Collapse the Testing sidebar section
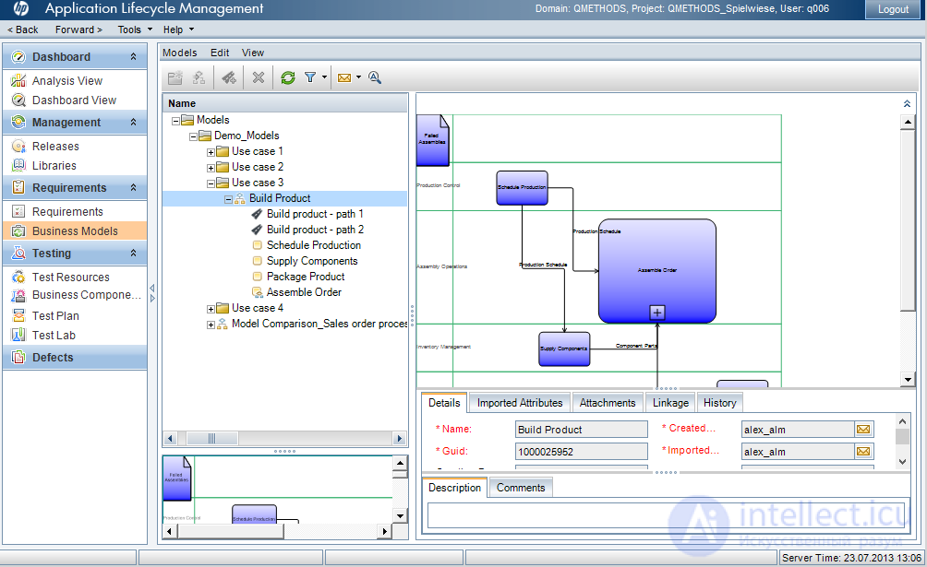 tap(134, 253)
